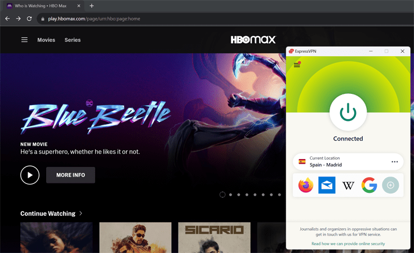This screenshot has height=253, width=414.
Task: Open the ExpressVPN location options ellipsis
Action: click(394, 161)
